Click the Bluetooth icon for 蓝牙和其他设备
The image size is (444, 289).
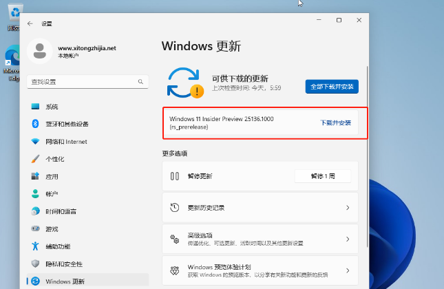35,124
